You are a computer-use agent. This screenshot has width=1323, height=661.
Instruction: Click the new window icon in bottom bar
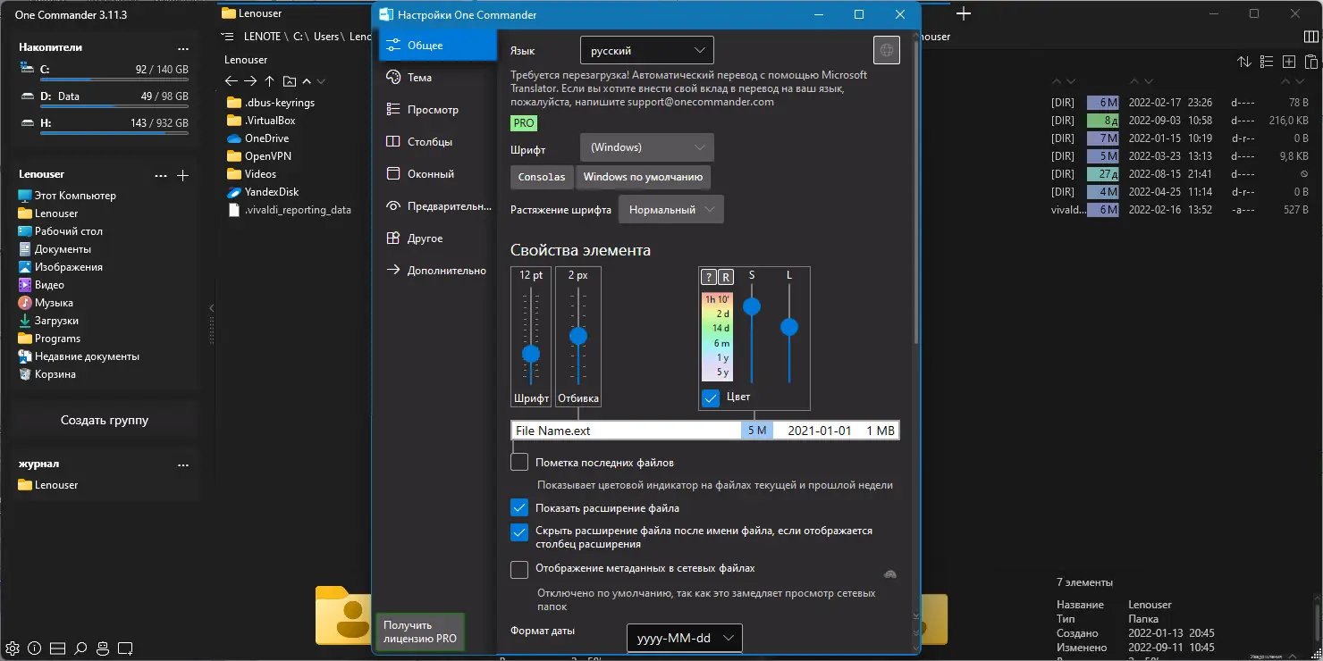126,648
